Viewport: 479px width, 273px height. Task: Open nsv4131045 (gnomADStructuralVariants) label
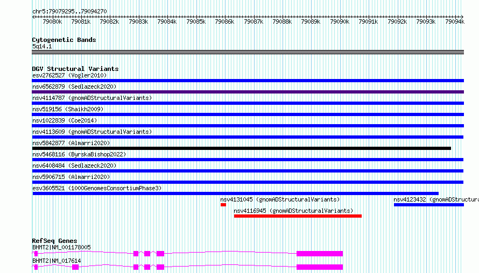pos(280,199)
